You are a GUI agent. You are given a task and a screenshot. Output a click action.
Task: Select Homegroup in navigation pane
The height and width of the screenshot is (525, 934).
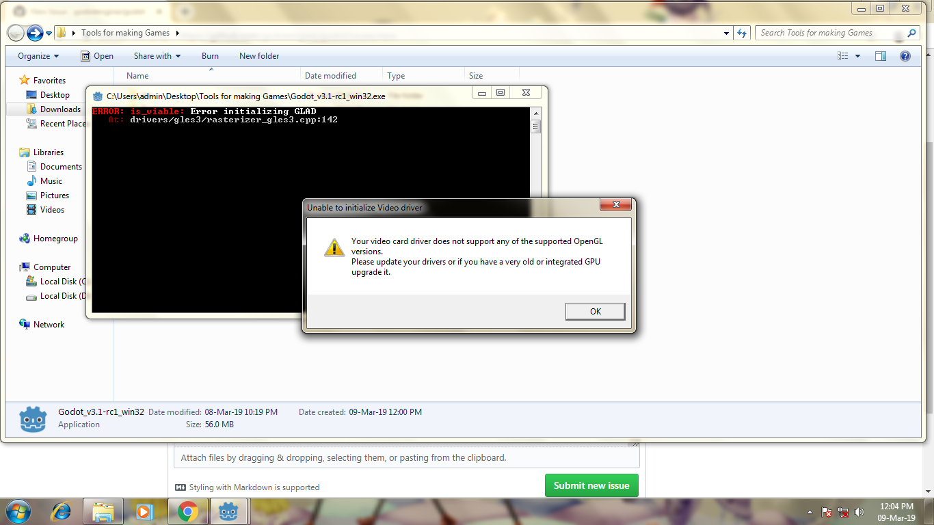click(49, 239)
